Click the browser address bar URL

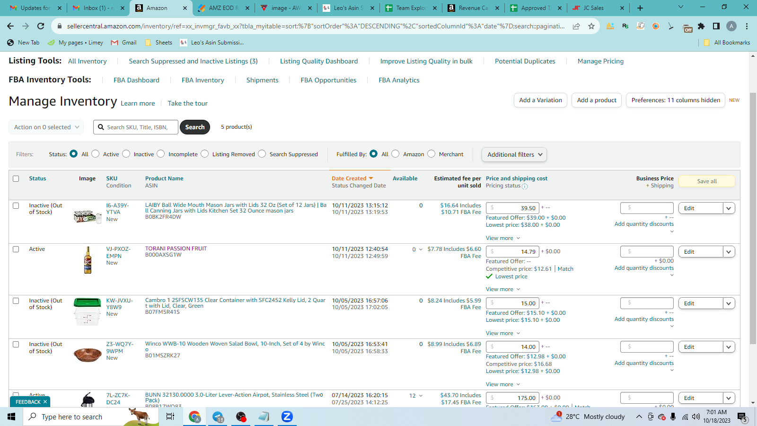[x=316, y=26]
